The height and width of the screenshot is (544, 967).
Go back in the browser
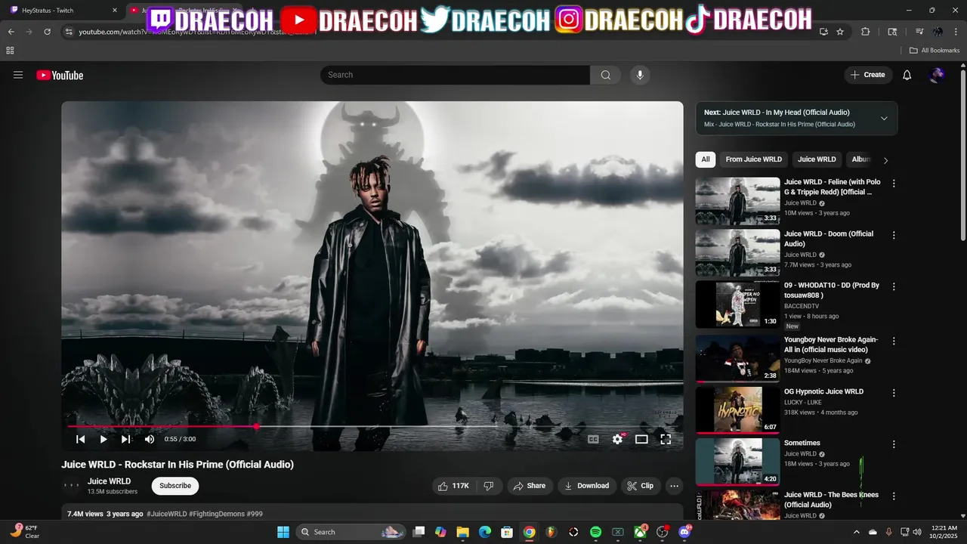click(x=11, y=32)
